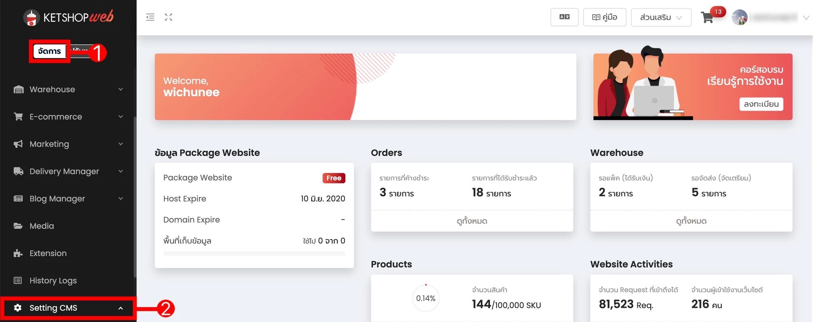Click the user profile avatar
Image resolution: width=813 pixels, height=322 pixels.
pos(739,17)
